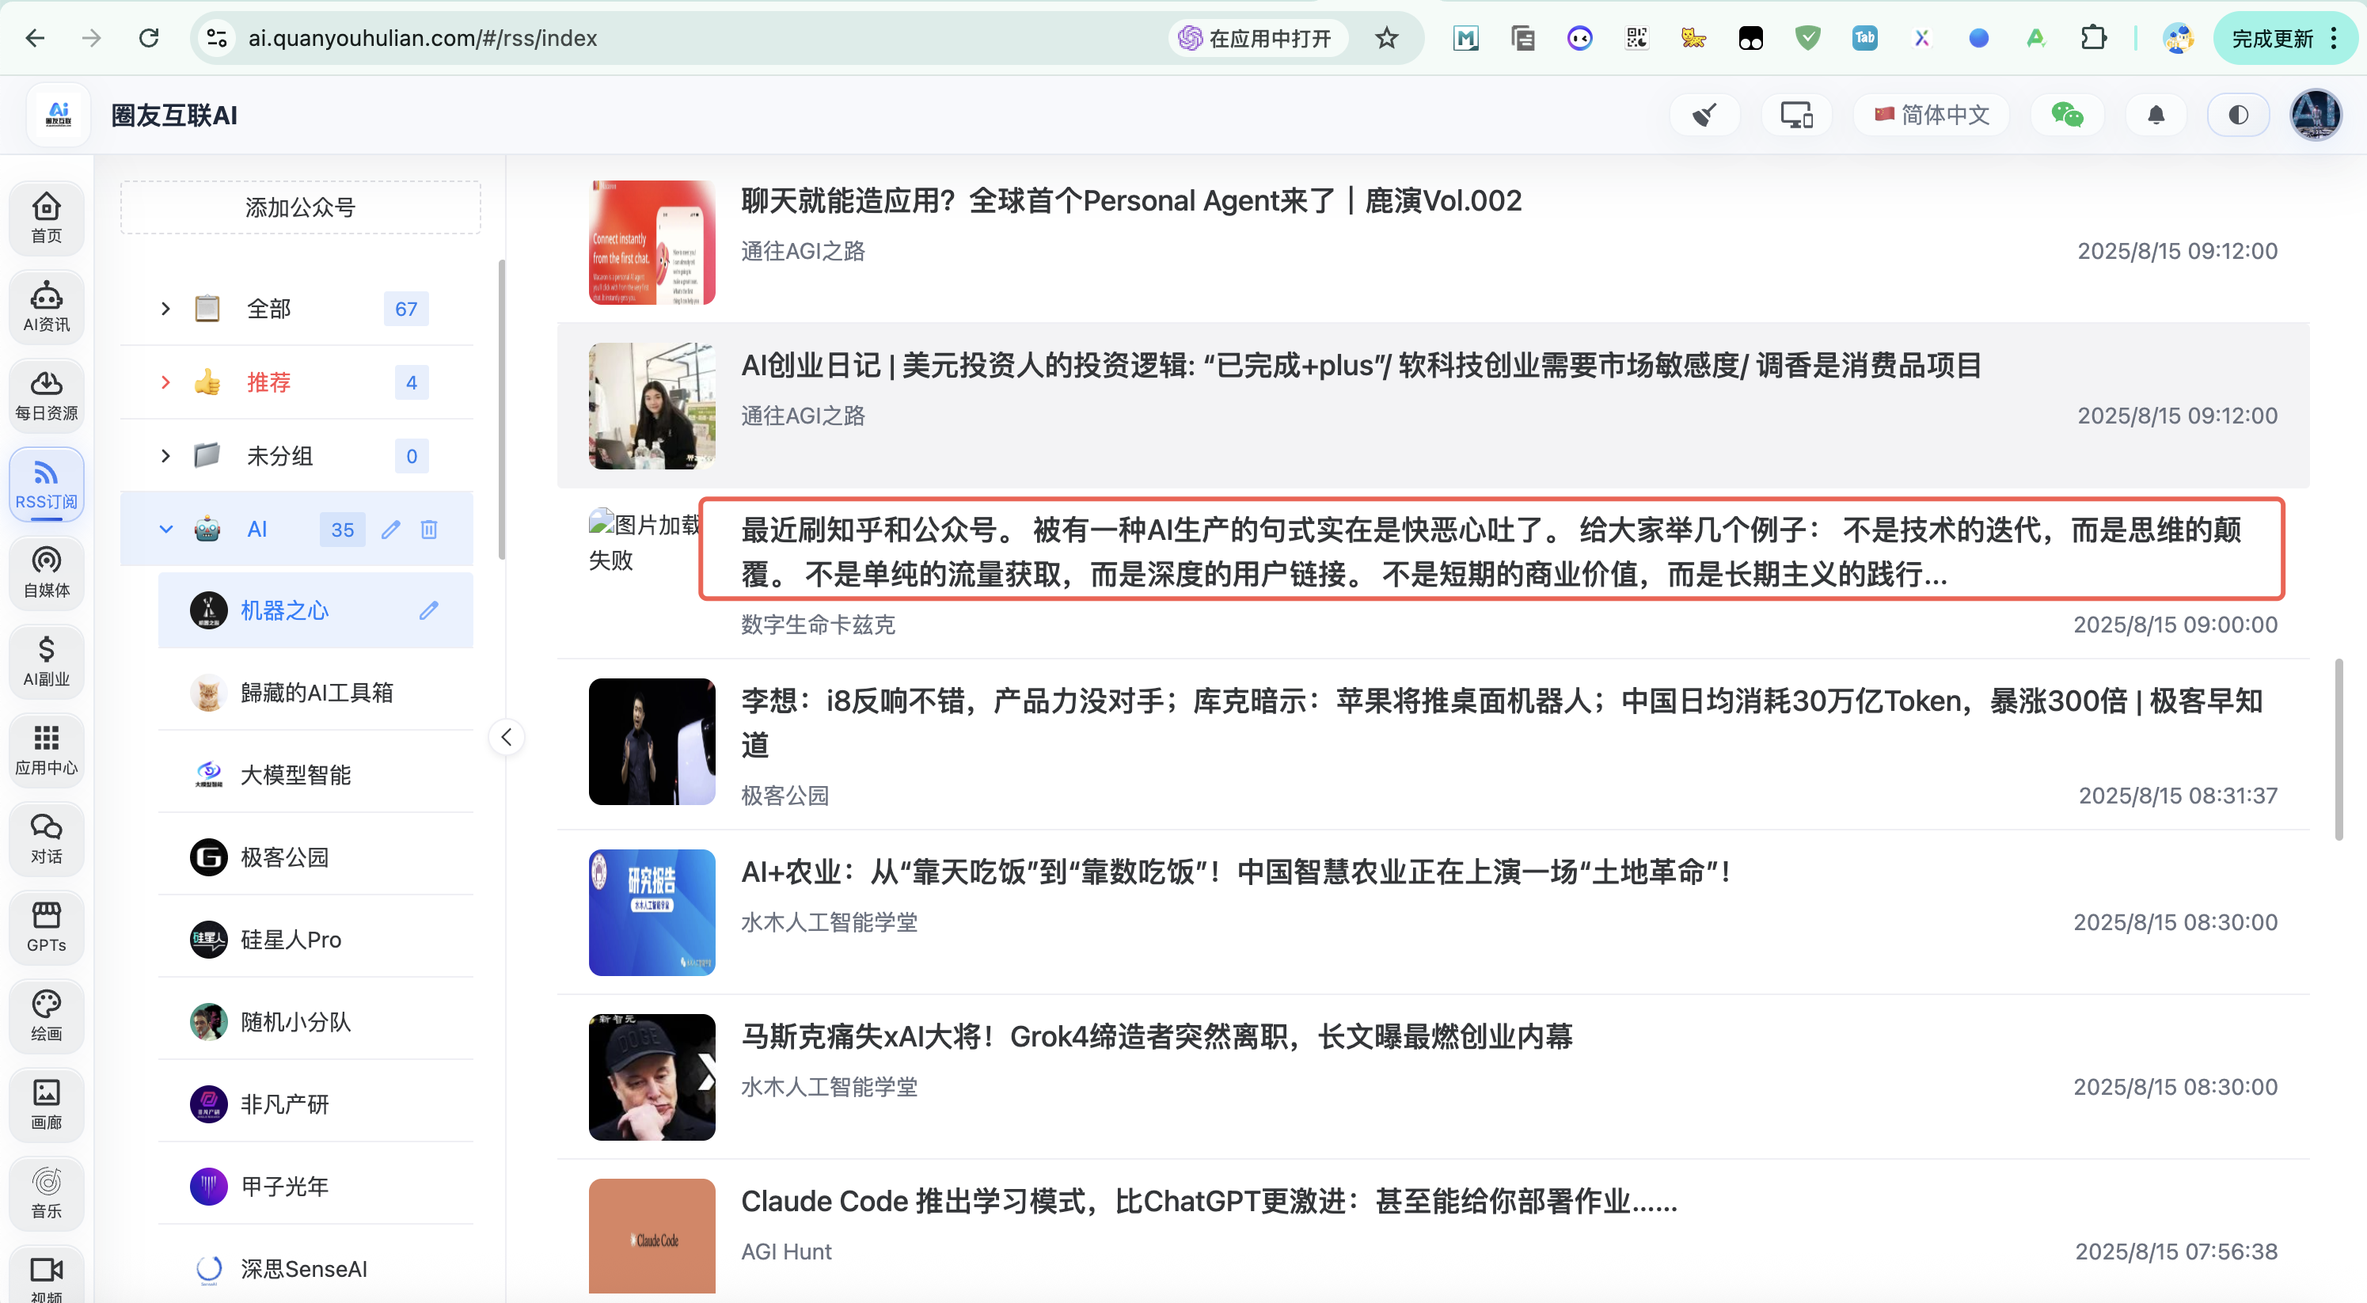
Task: Open article 最近刷知乎和公众号
Action: tap(1492, 551)
